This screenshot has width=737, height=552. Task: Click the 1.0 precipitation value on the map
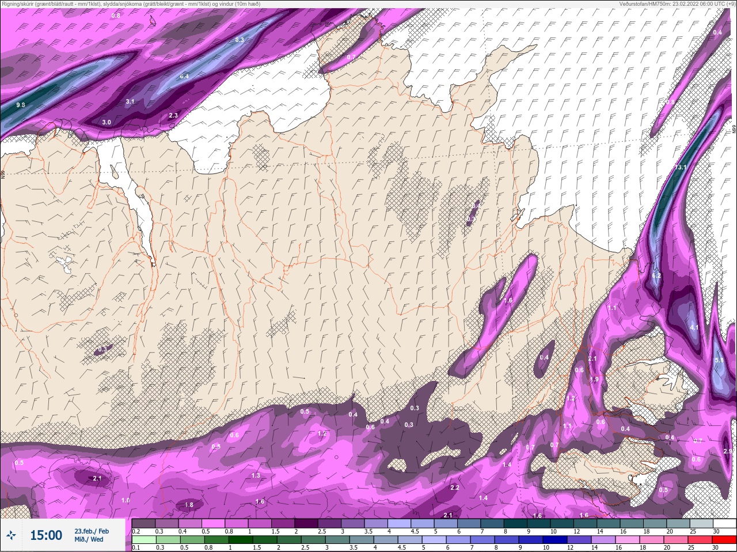(126, 501)
